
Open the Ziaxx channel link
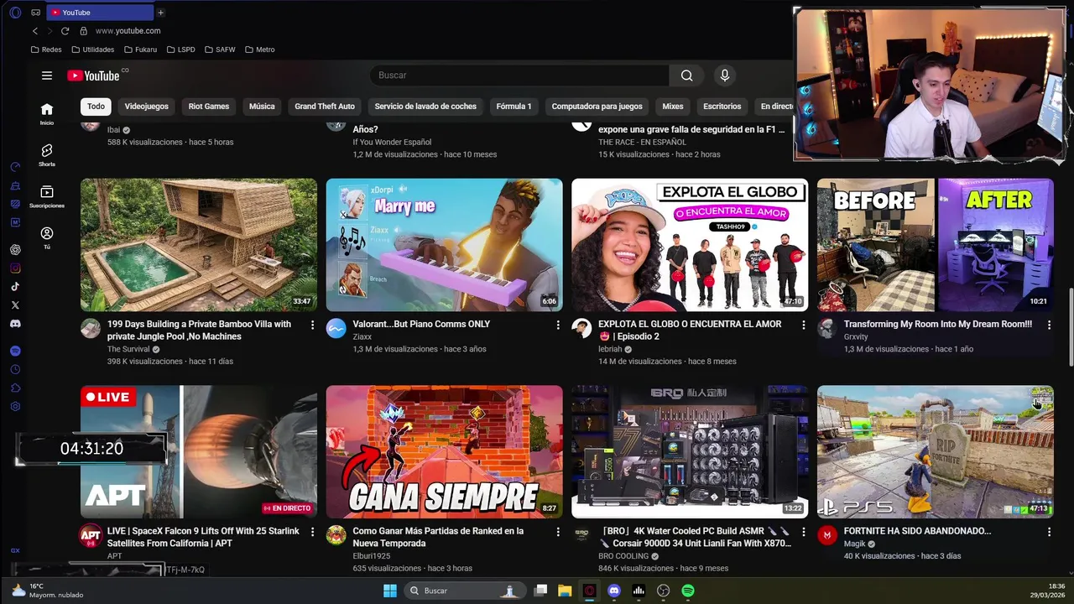pyautogui.click(x=362, y=336)
